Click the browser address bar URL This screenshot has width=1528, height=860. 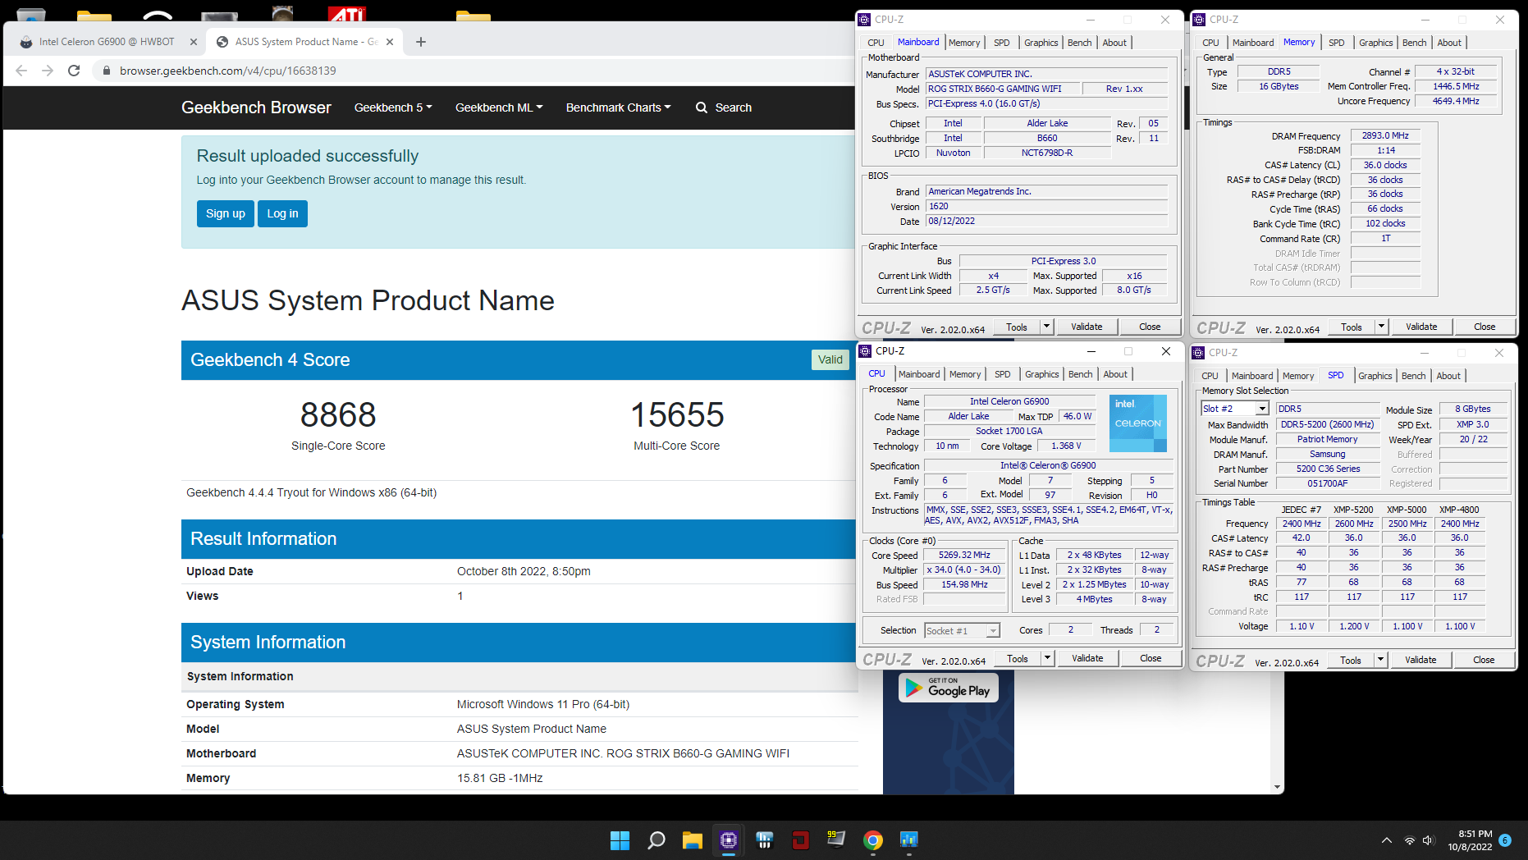tap(228, 71)
